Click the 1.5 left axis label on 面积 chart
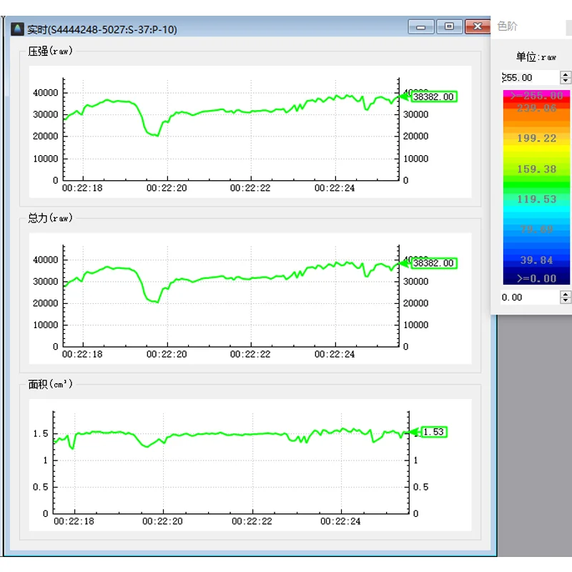This screenshot has width=572, height=572. coord(41,434)
